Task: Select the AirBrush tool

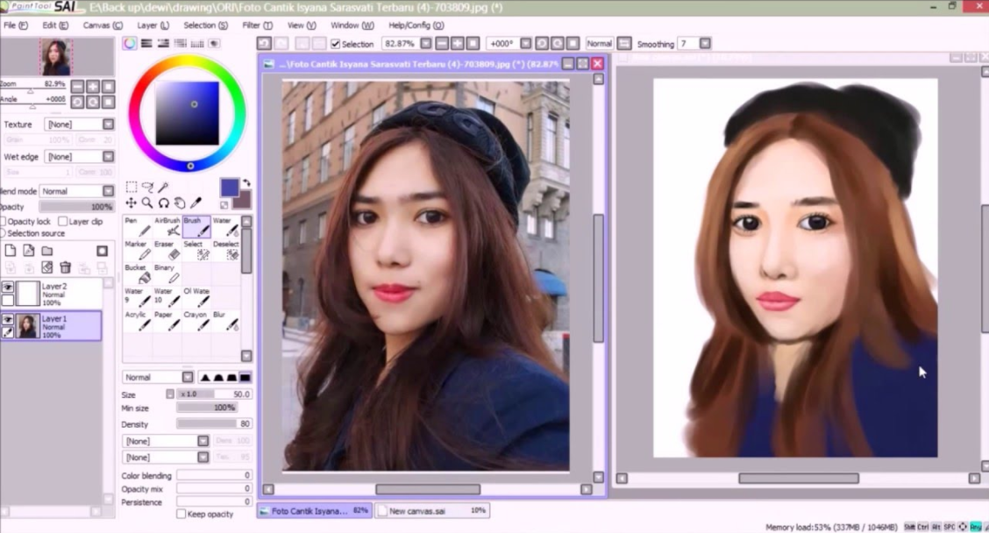Action: [x=167, y=227]
